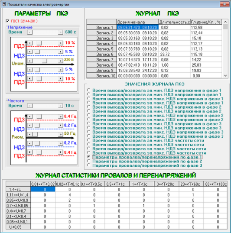Click the slider thumb of upper НДЗ 5 % scrollbar
This screenshot has width=231, height=233.
pyautogui.click(x=37, y=52)
